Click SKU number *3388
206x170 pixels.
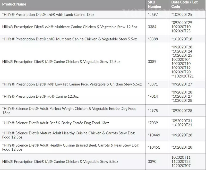click(152, 39)
